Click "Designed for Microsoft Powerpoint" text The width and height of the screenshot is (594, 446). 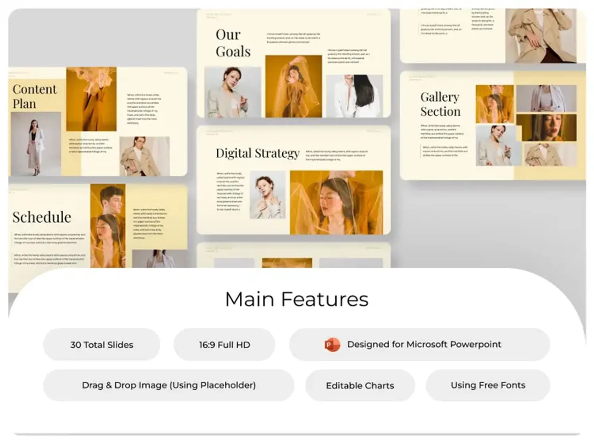[424, 344]
